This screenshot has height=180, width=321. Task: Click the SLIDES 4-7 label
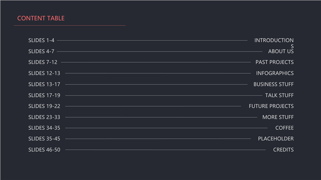pos(41,52)
